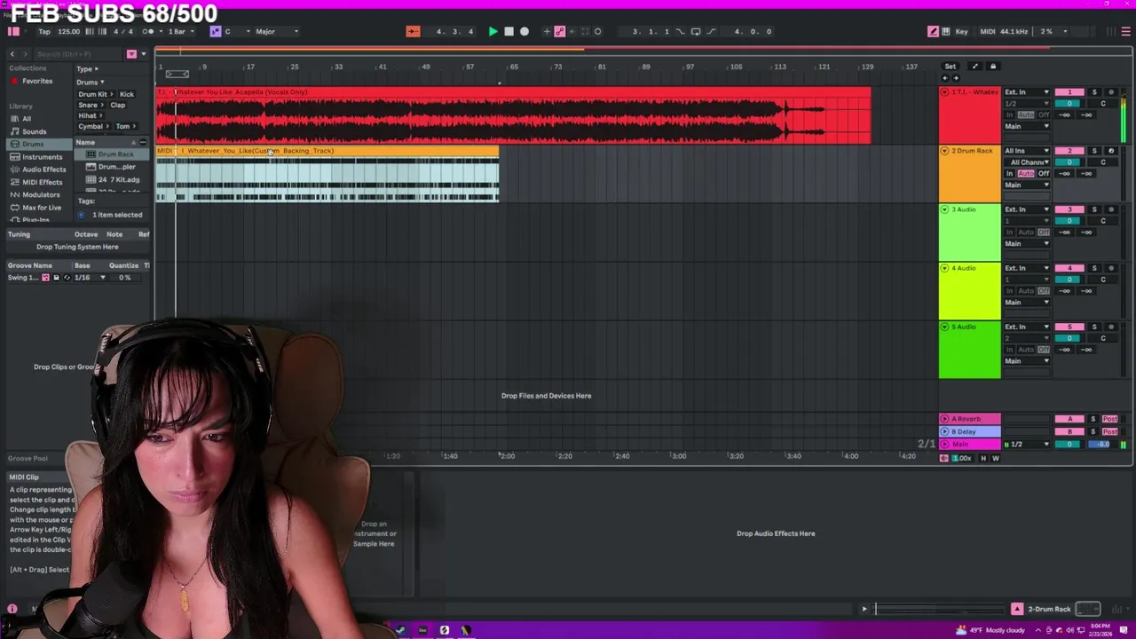Select the Clap filter tag

(118, 105)
